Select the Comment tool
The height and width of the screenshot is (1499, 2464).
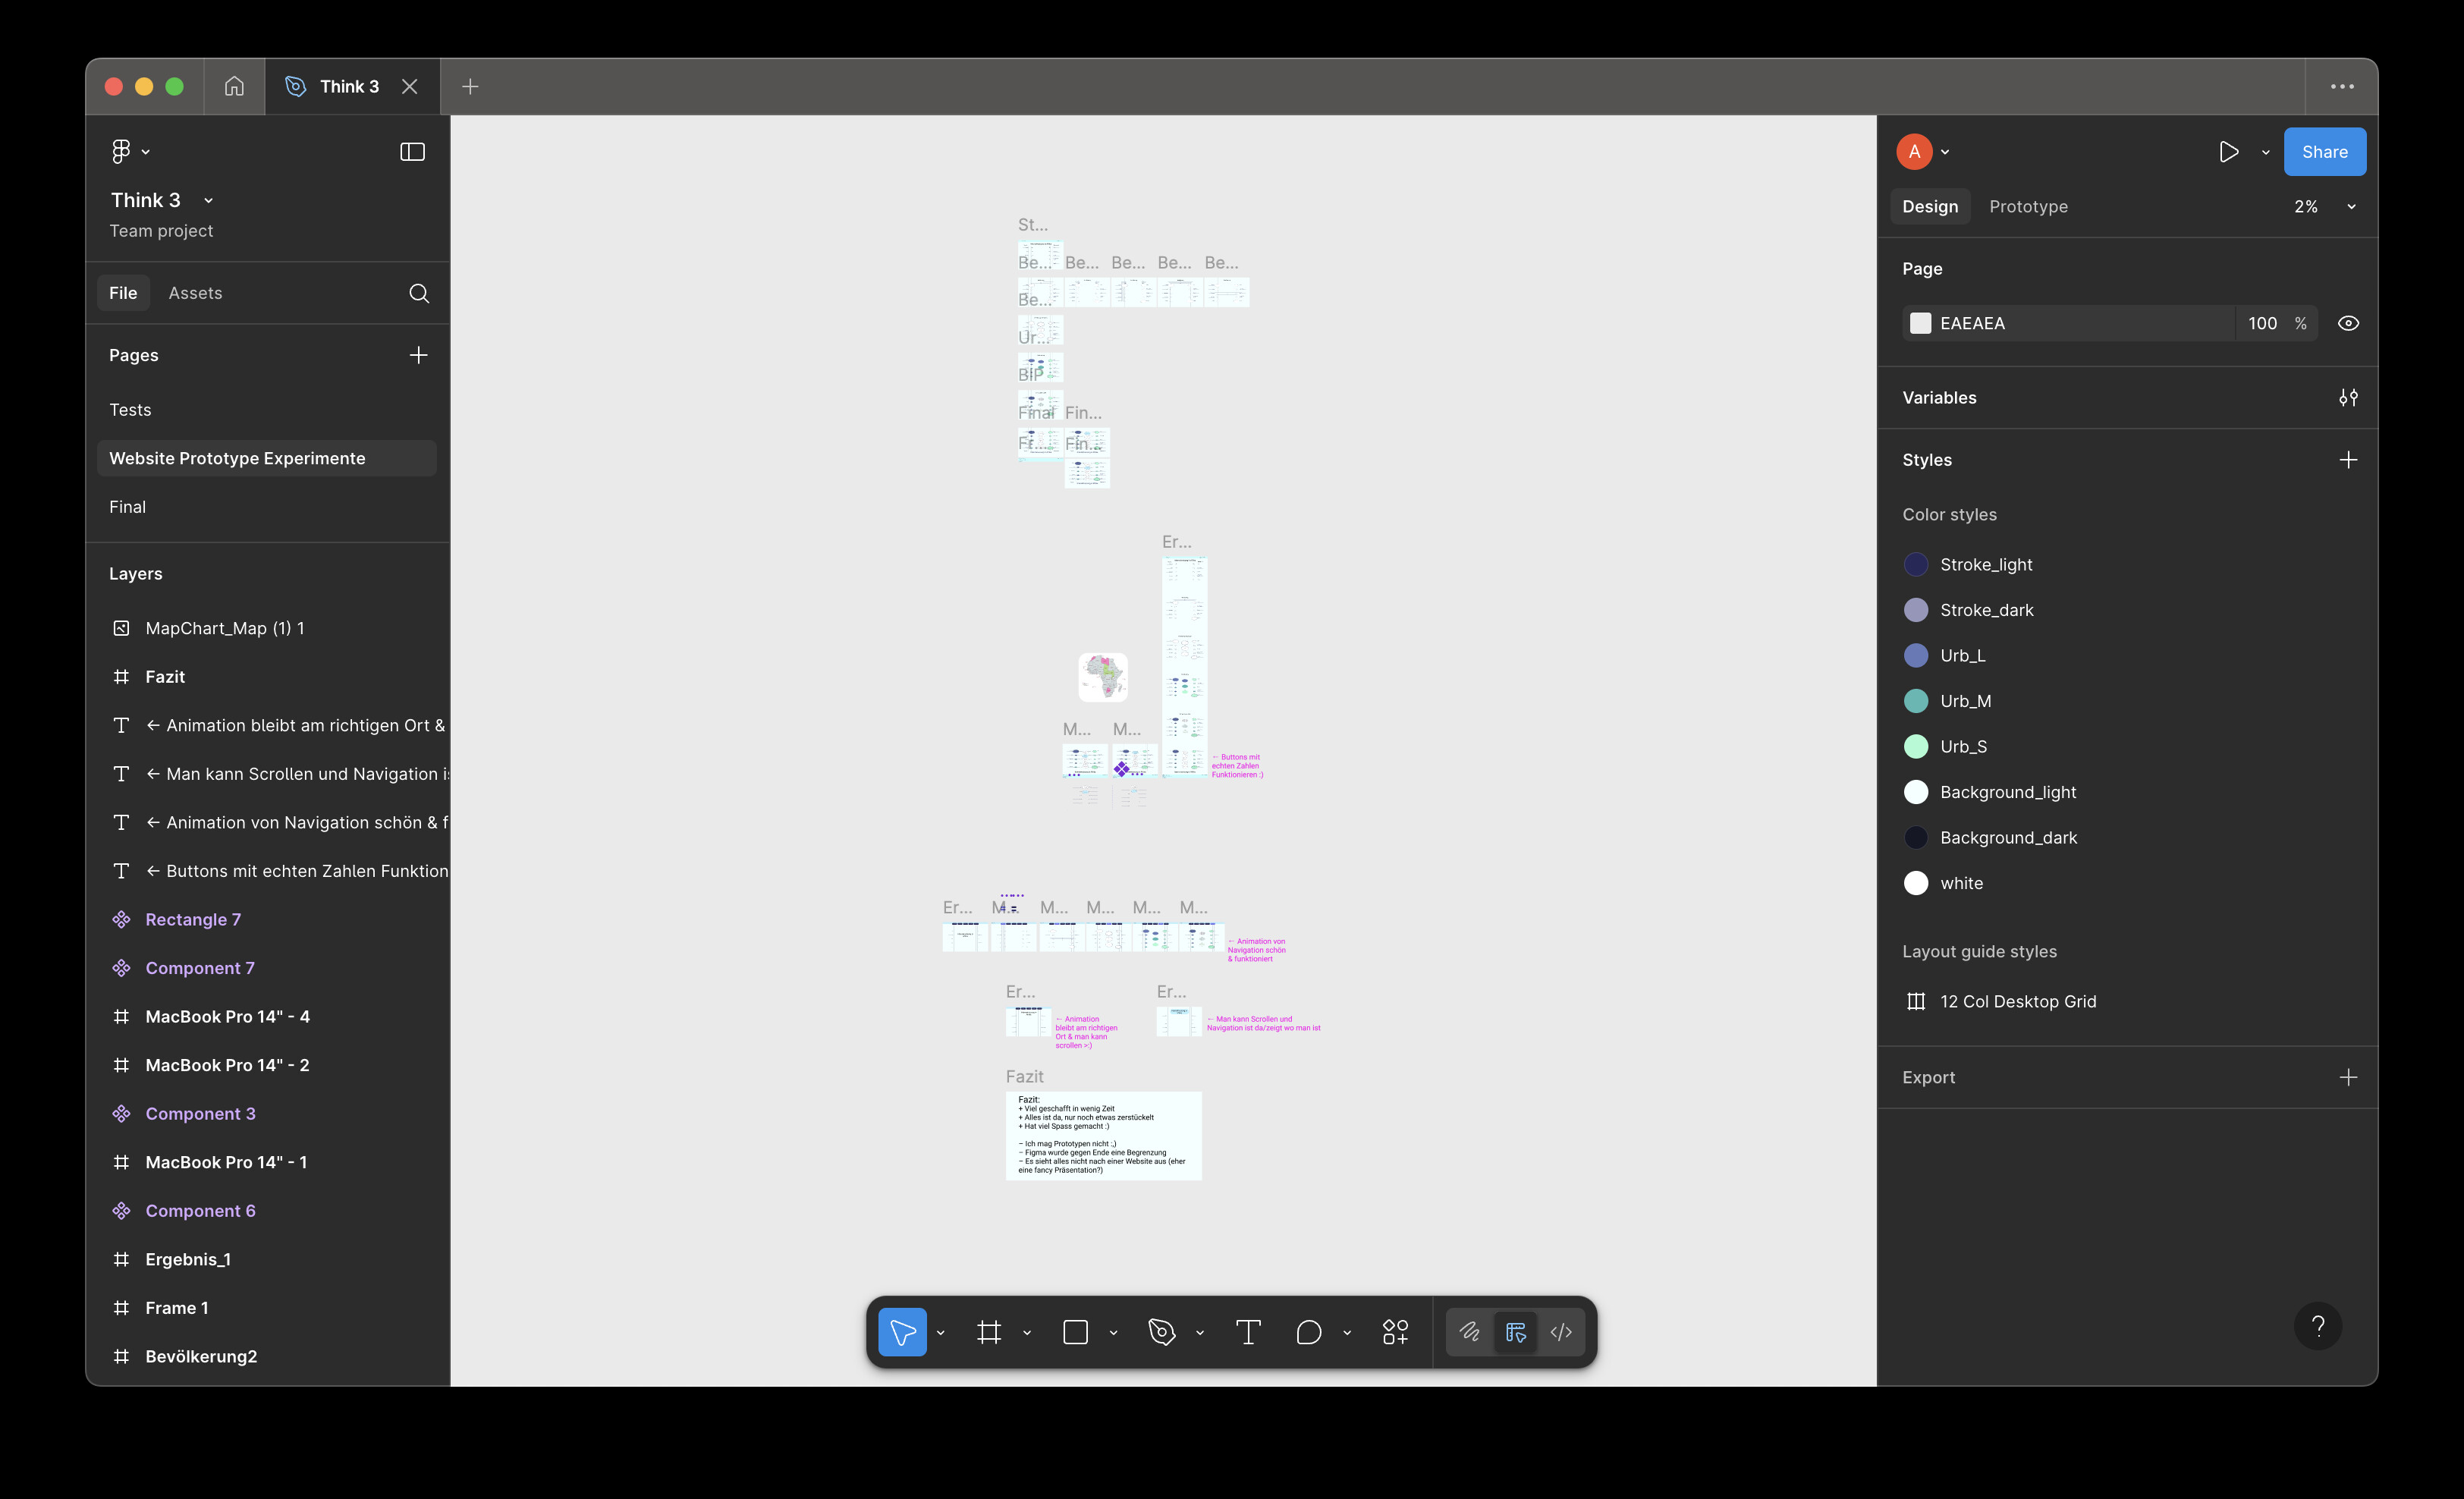tap(1308, 1332)
